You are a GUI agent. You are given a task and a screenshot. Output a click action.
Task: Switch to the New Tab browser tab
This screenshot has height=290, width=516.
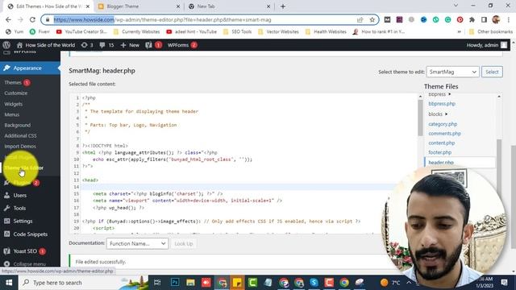pyautogui.click(x=229, y=6)
